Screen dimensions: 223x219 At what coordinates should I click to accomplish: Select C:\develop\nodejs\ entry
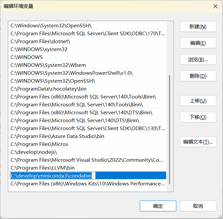[87, 152]
